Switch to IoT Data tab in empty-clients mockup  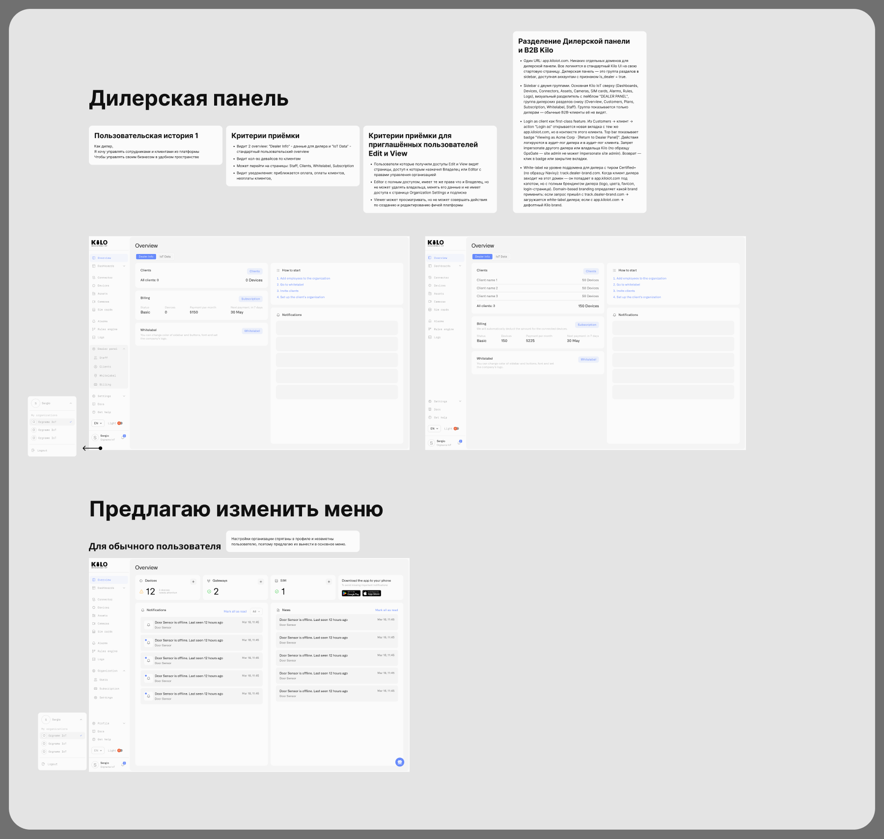pos(165,256)
